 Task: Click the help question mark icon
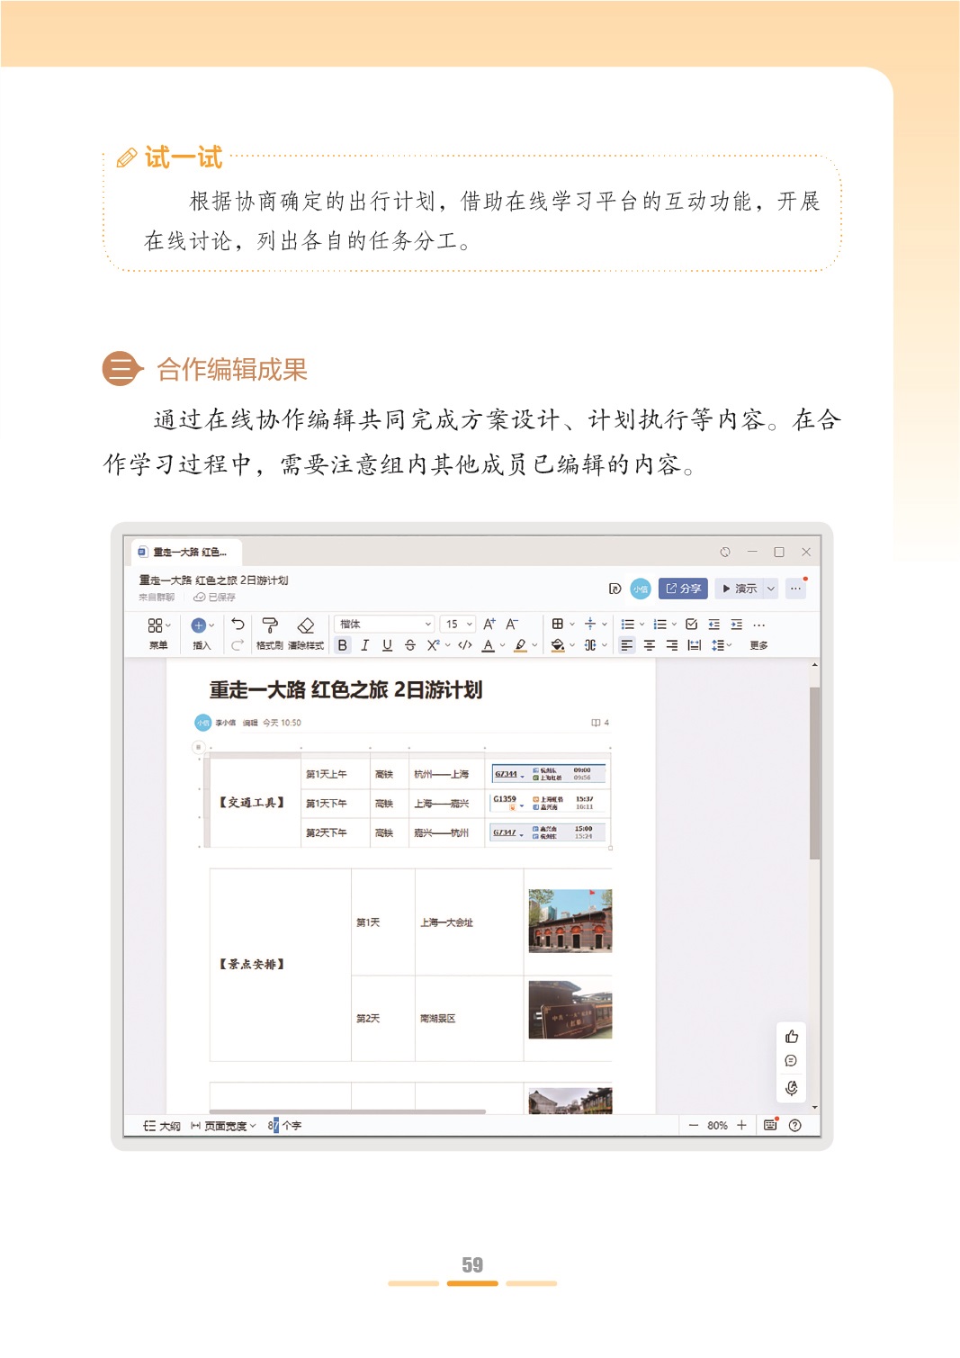(794, 1125)
